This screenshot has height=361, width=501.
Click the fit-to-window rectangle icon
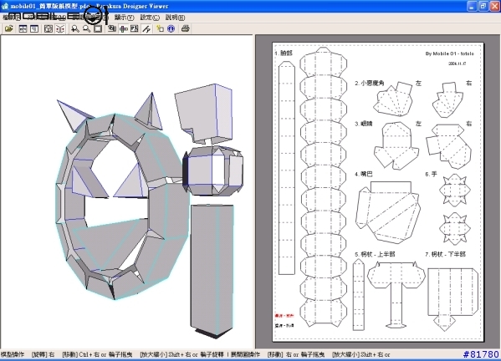[98, 28]
